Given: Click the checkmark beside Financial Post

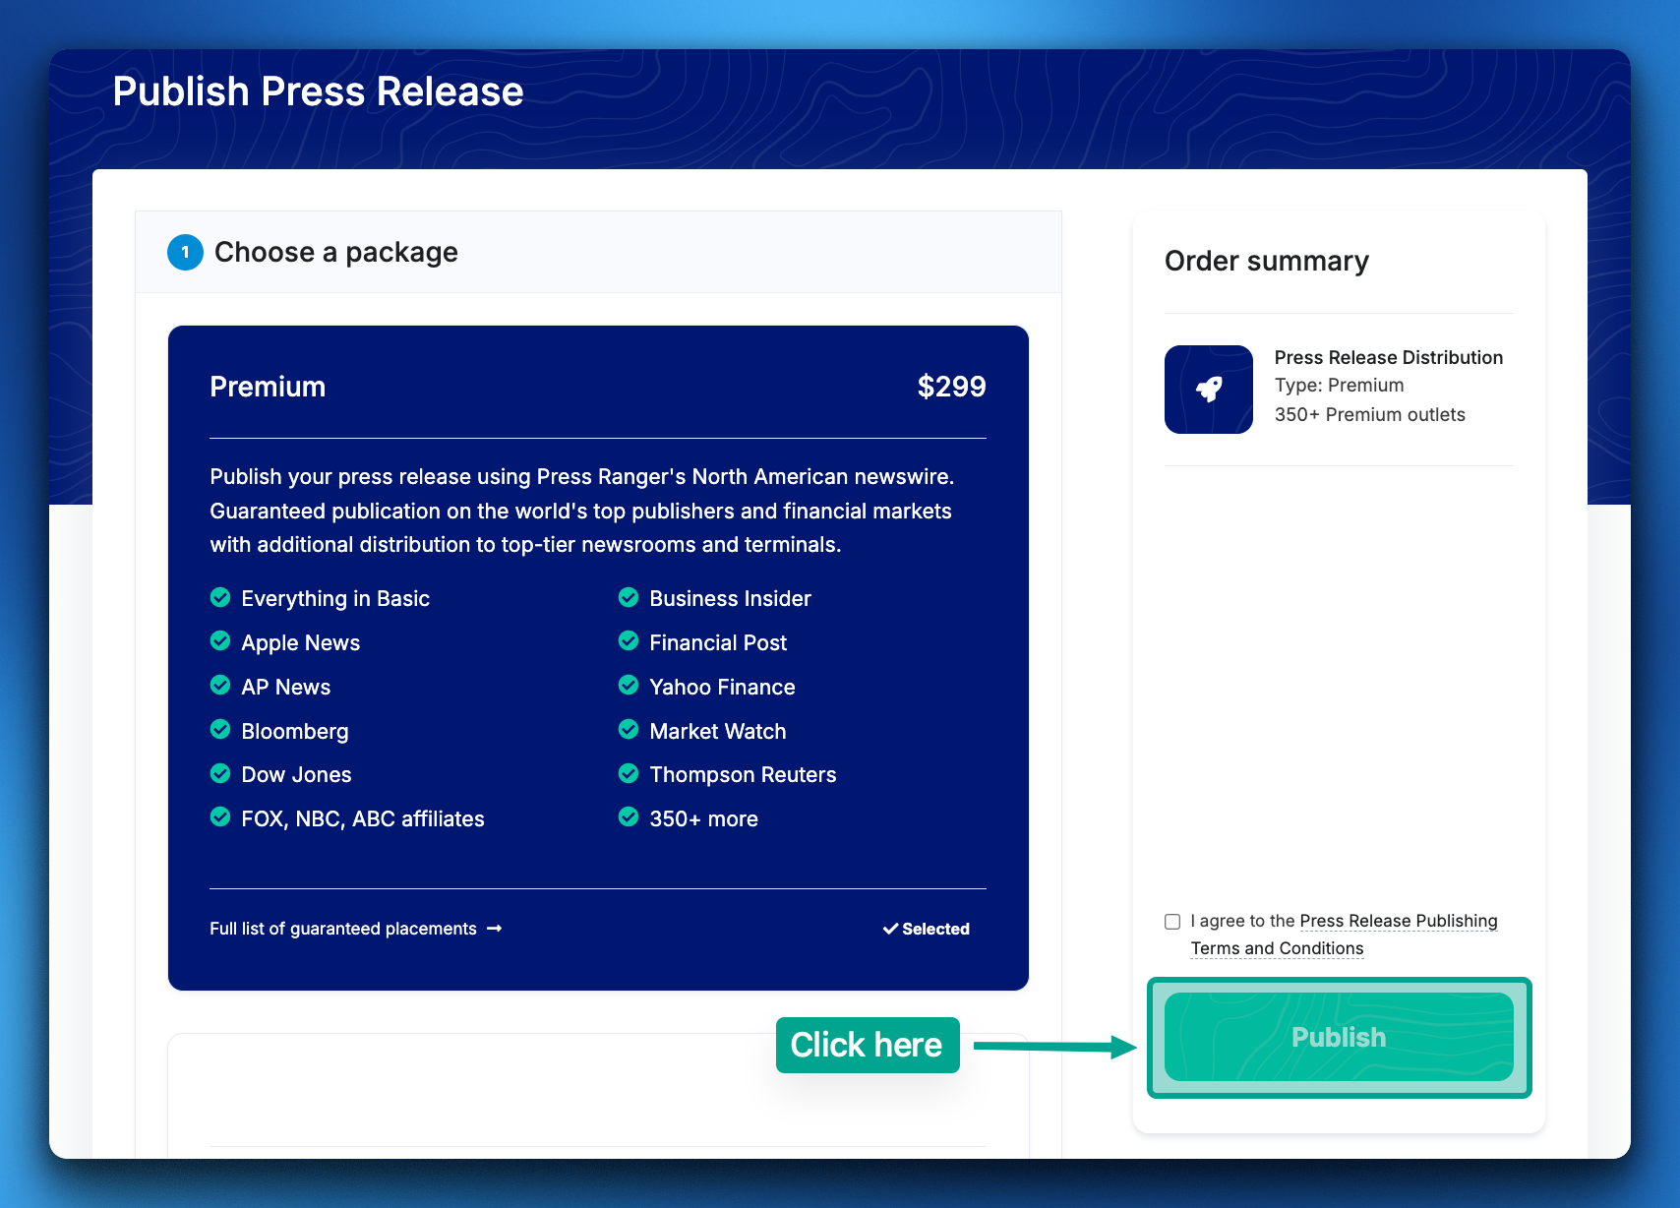Looking at the screenshot, I should [629, 641].
